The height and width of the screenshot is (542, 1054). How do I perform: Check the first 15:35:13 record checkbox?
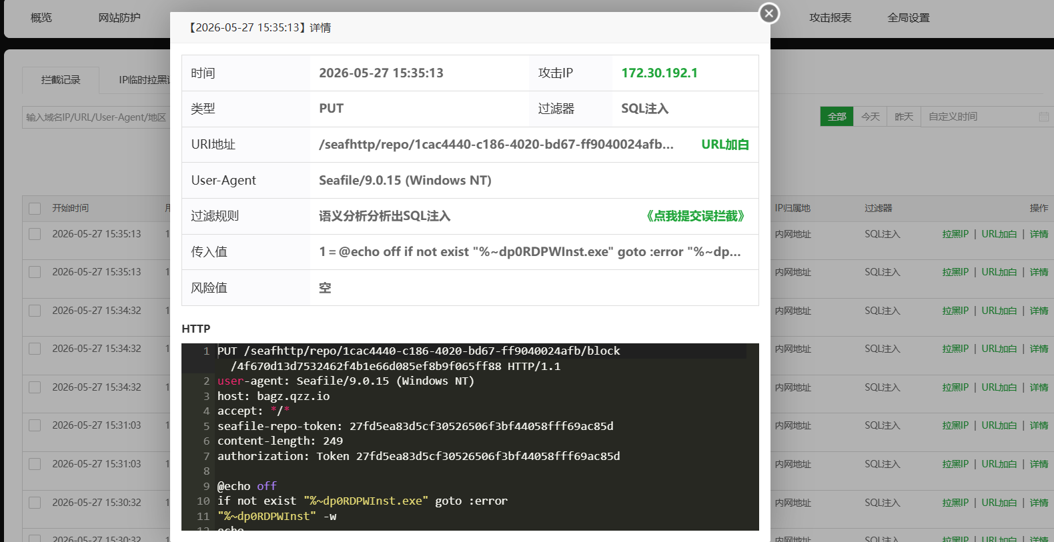click(x=35, y=234)
